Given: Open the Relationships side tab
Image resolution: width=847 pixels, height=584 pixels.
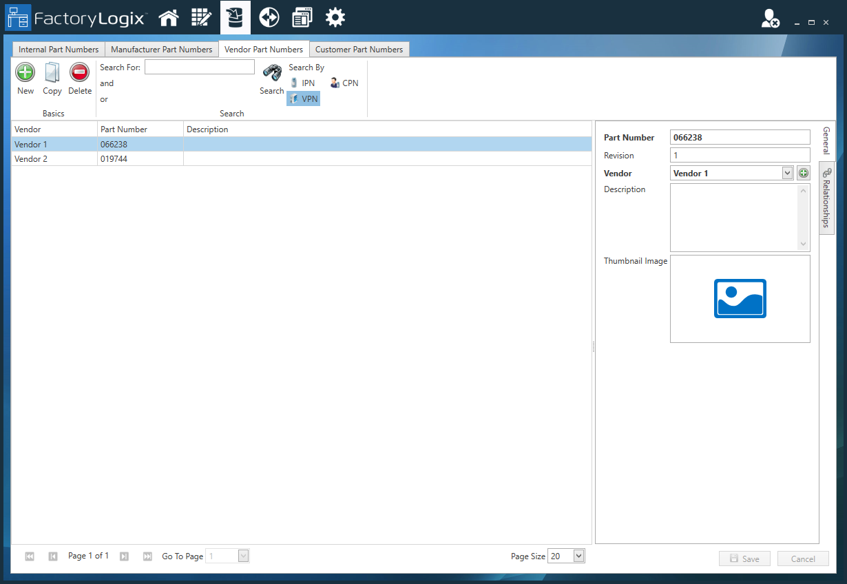Looking at the screenshot, I should pos(826,200).
